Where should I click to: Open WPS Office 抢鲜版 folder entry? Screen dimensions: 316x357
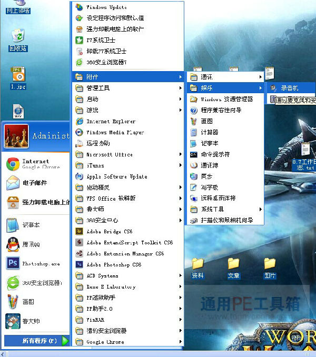(x=128, y=199)
